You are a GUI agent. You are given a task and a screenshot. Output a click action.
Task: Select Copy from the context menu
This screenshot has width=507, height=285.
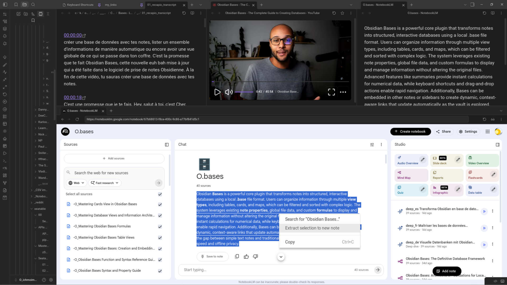[x=320, y=242]
